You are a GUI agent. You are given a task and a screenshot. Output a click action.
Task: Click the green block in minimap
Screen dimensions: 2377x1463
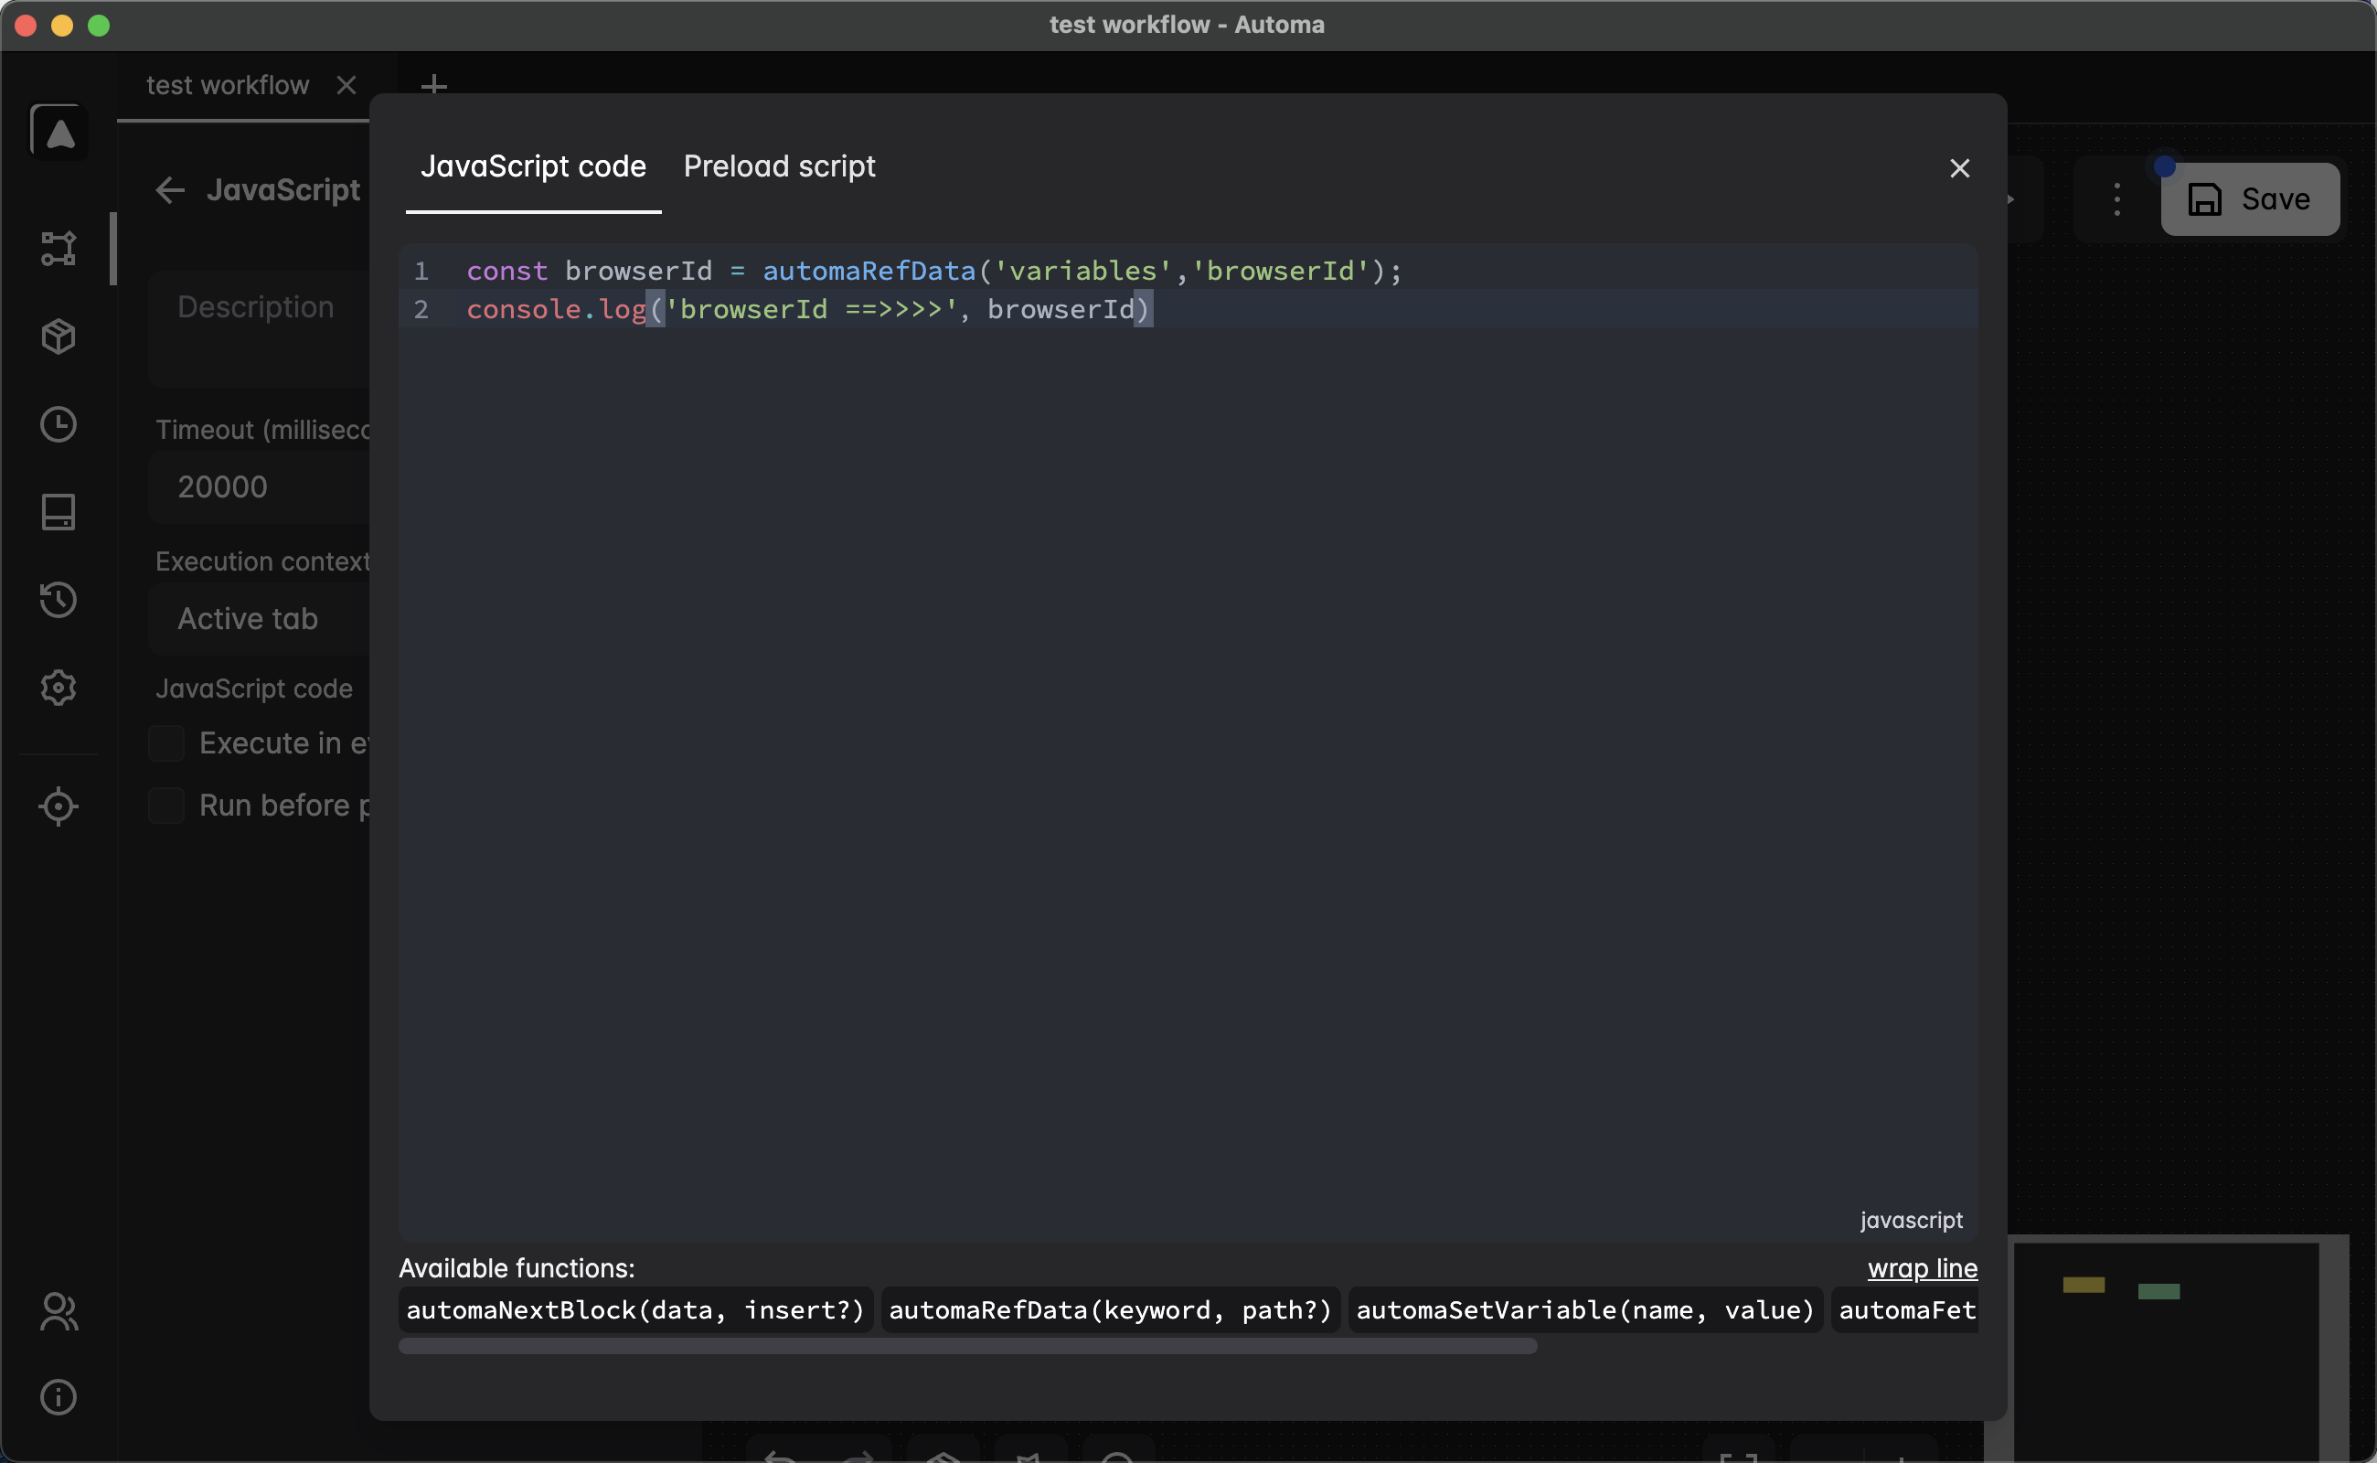point(2158,1292)
